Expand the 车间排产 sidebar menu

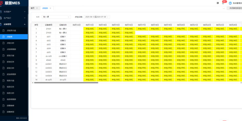pos(24,12)
